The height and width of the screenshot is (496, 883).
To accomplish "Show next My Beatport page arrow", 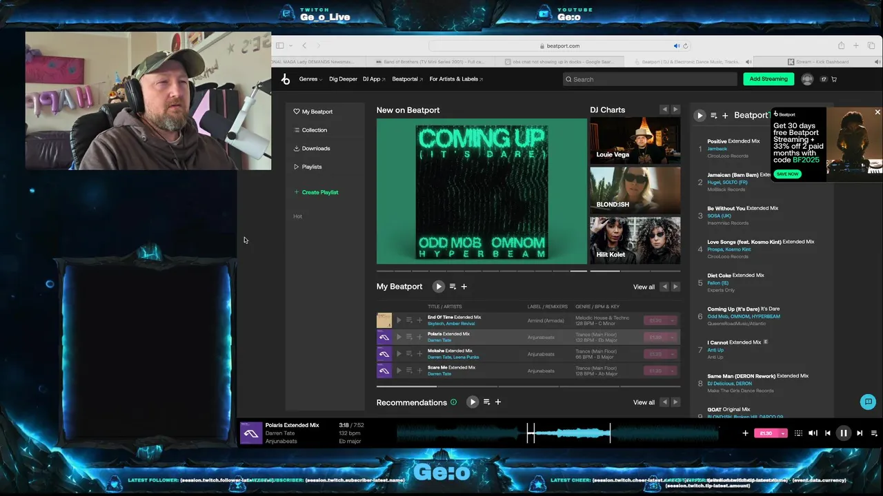I will point(675,287).
